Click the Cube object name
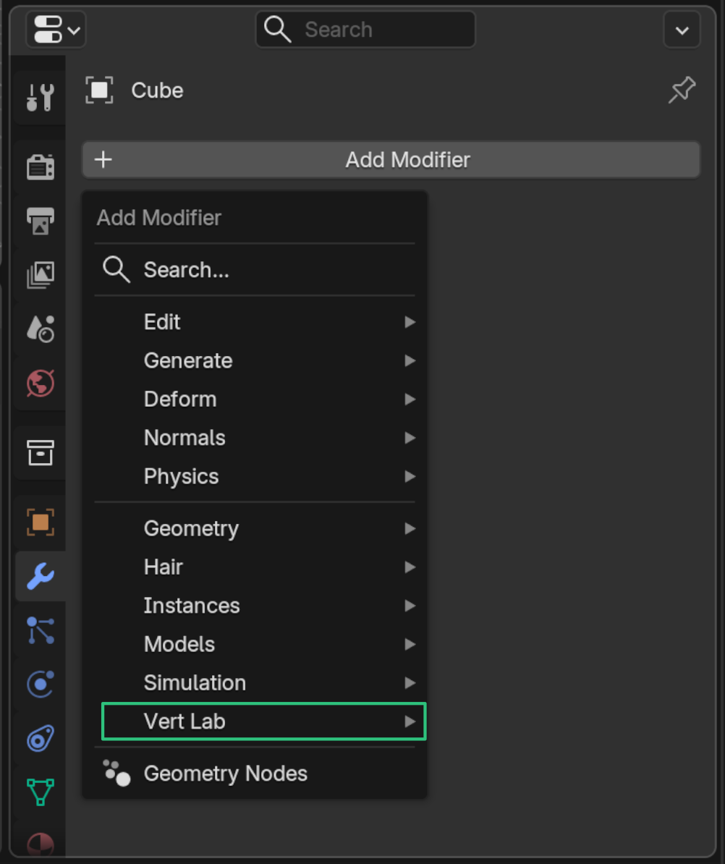Screen dimensions: 725x864 157,90
